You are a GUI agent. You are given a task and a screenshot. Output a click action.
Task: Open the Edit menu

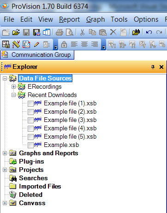pyautogui.click(x=26, y=19)
